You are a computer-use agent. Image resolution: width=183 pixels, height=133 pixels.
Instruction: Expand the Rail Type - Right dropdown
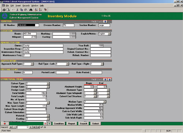pyautogui.click(x=102, y=64)
